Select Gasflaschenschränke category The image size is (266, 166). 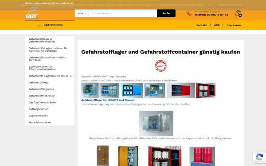[x=42, y=103]
